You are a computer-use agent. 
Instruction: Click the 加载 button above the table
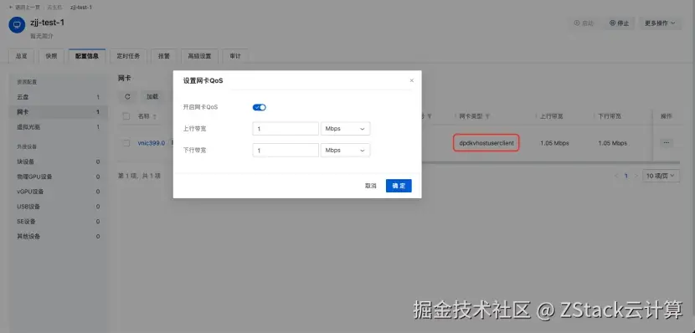152,96
